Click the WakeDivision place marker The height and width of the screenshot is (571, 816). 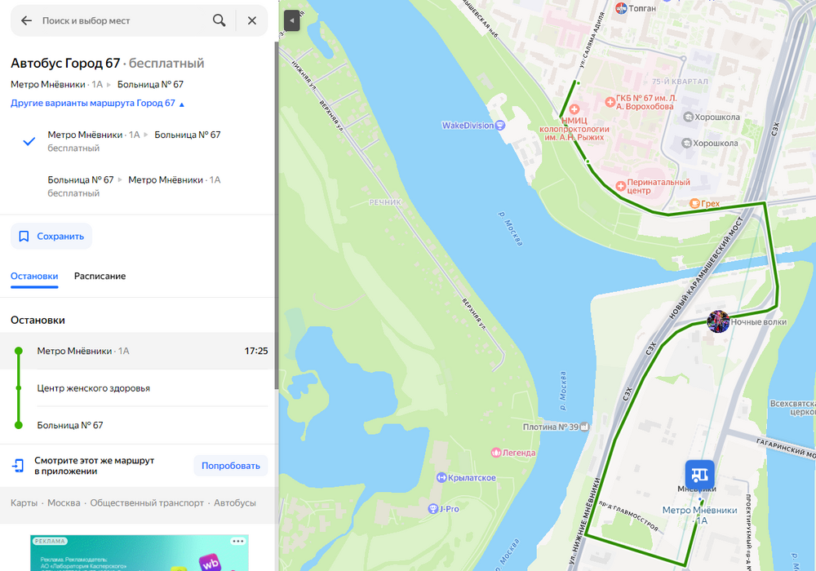click(x=500, y=125)
